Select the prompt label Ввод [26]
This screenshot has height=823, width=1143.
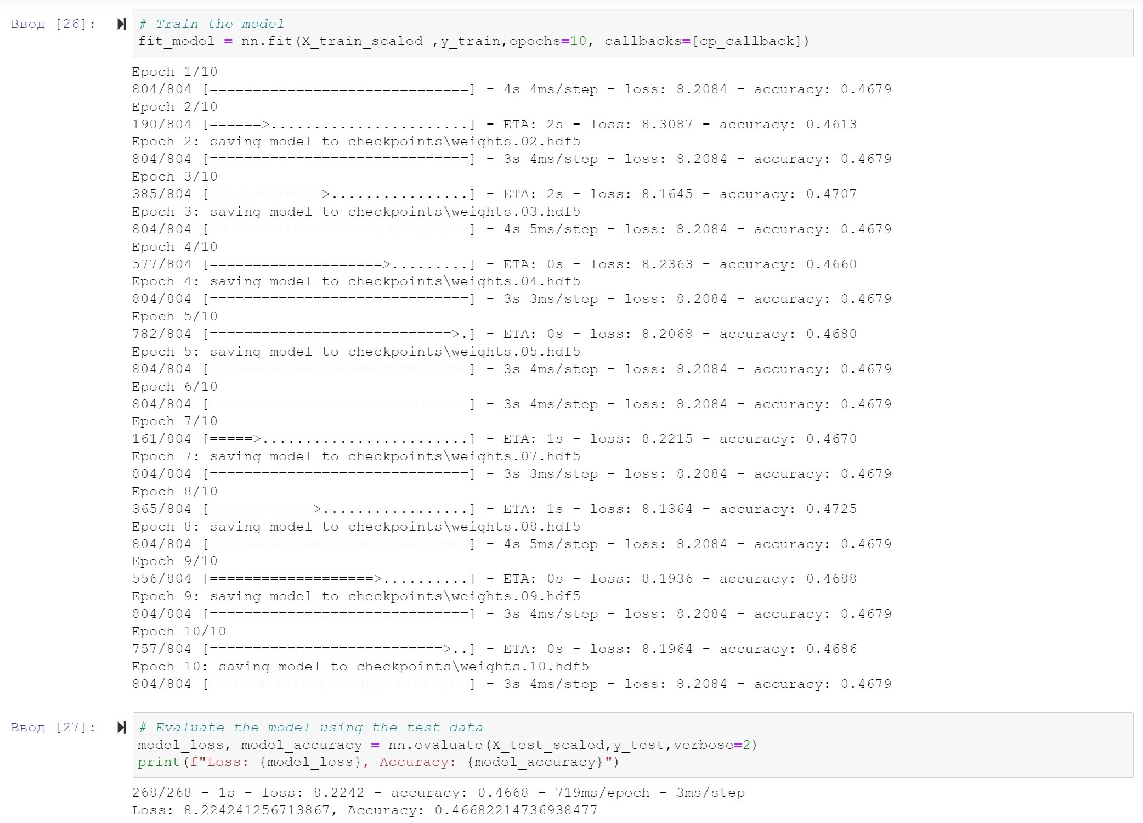[x=52, y=24]
